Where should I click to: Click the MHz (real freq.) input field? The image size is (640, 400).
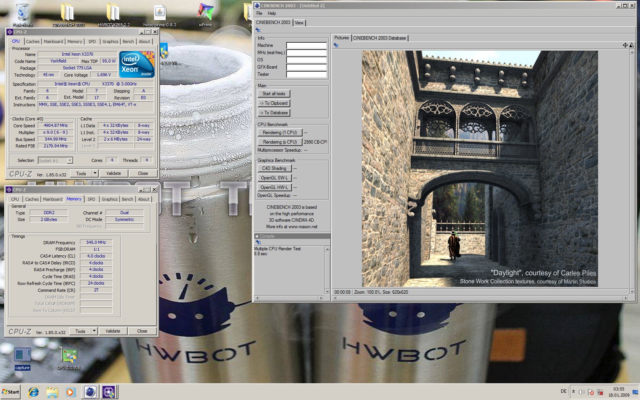[307, 53]
